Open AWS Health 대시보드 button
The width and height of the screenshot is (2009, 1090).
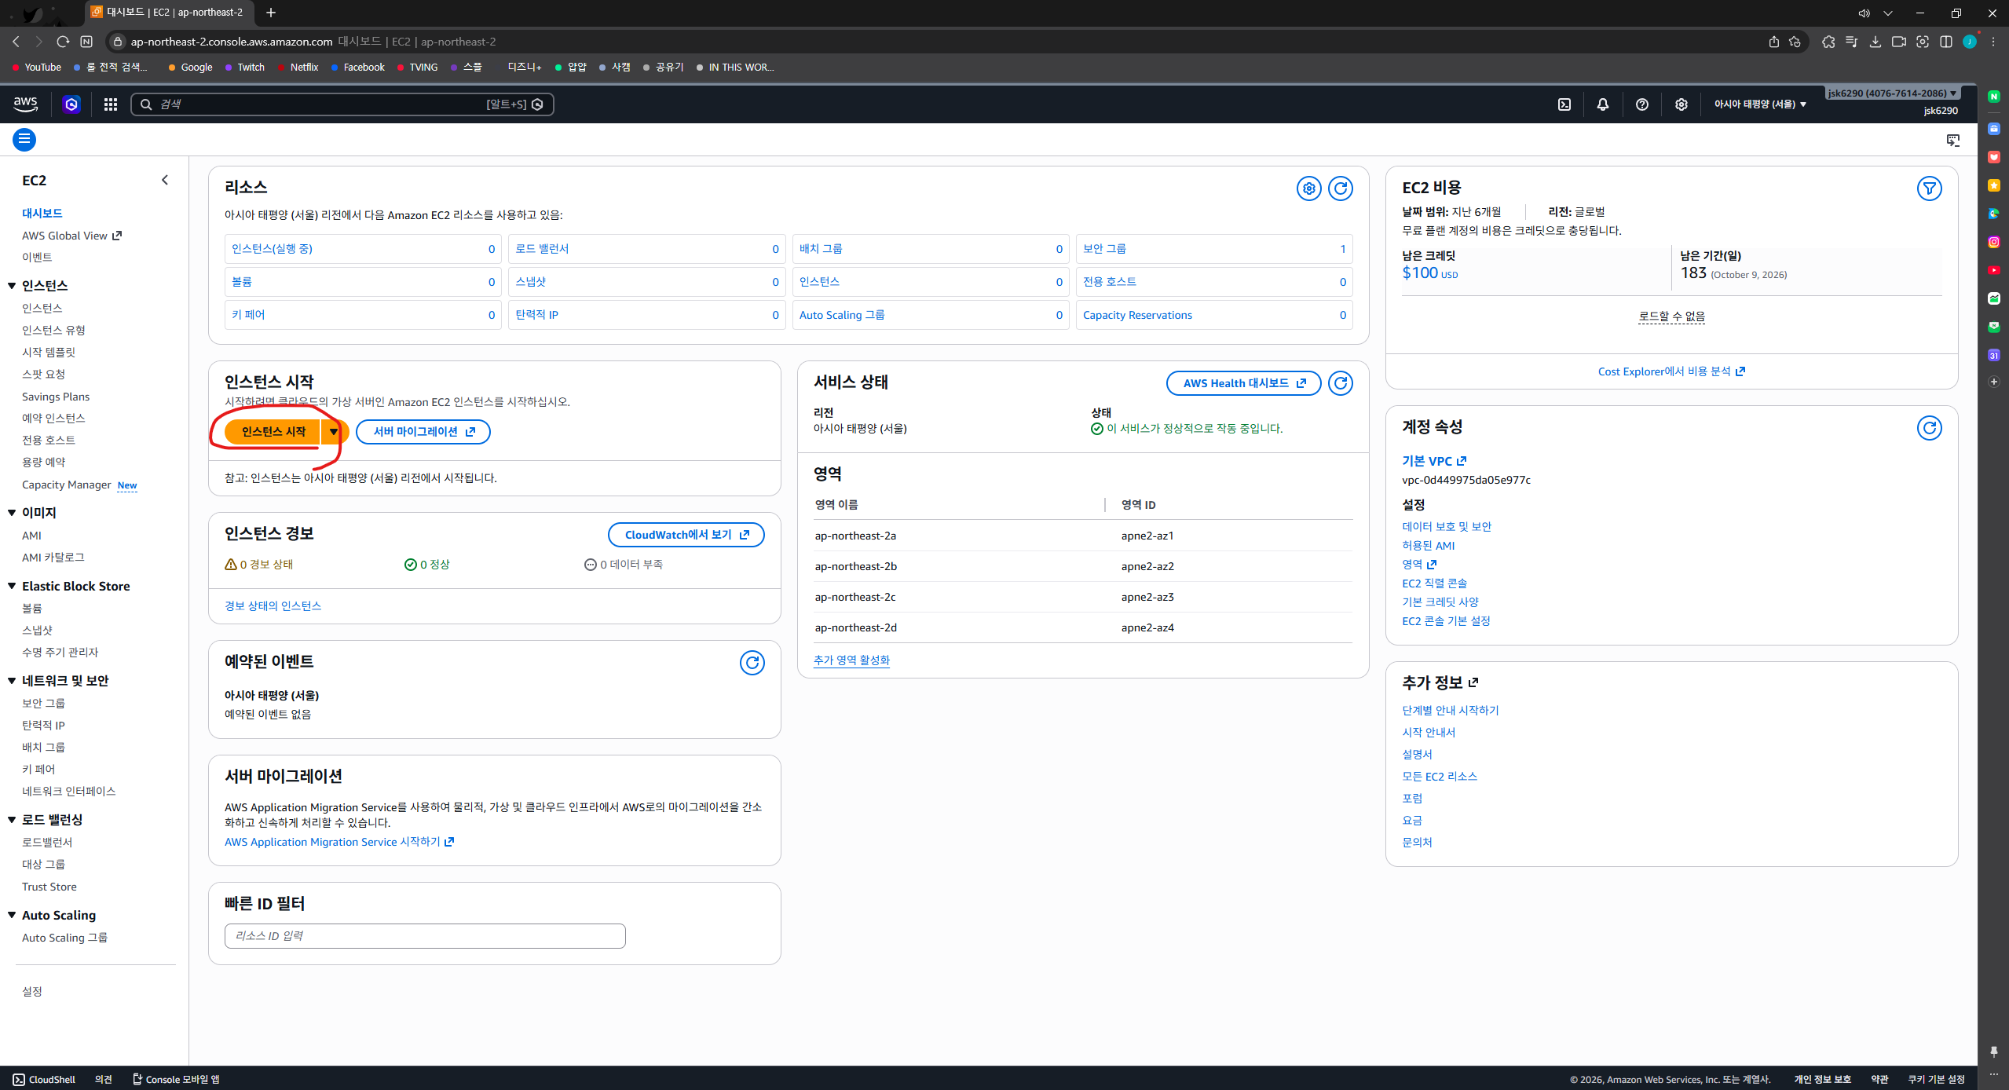[1244, 383]
